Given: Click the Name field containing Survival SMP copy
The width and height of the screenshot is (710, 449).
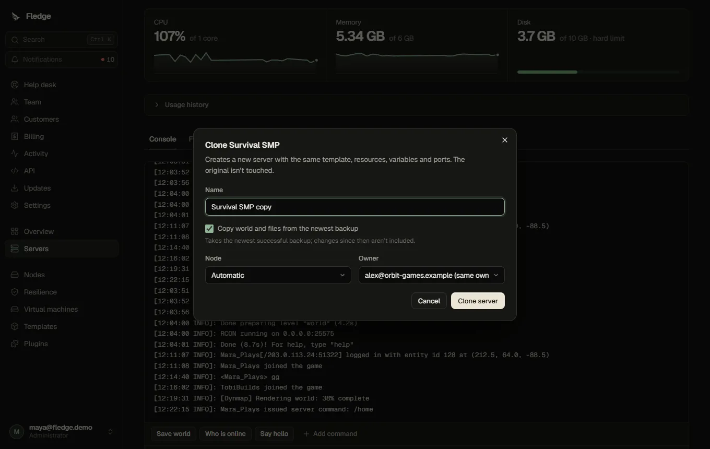Looking at the screenshot, I should [355, 207].
